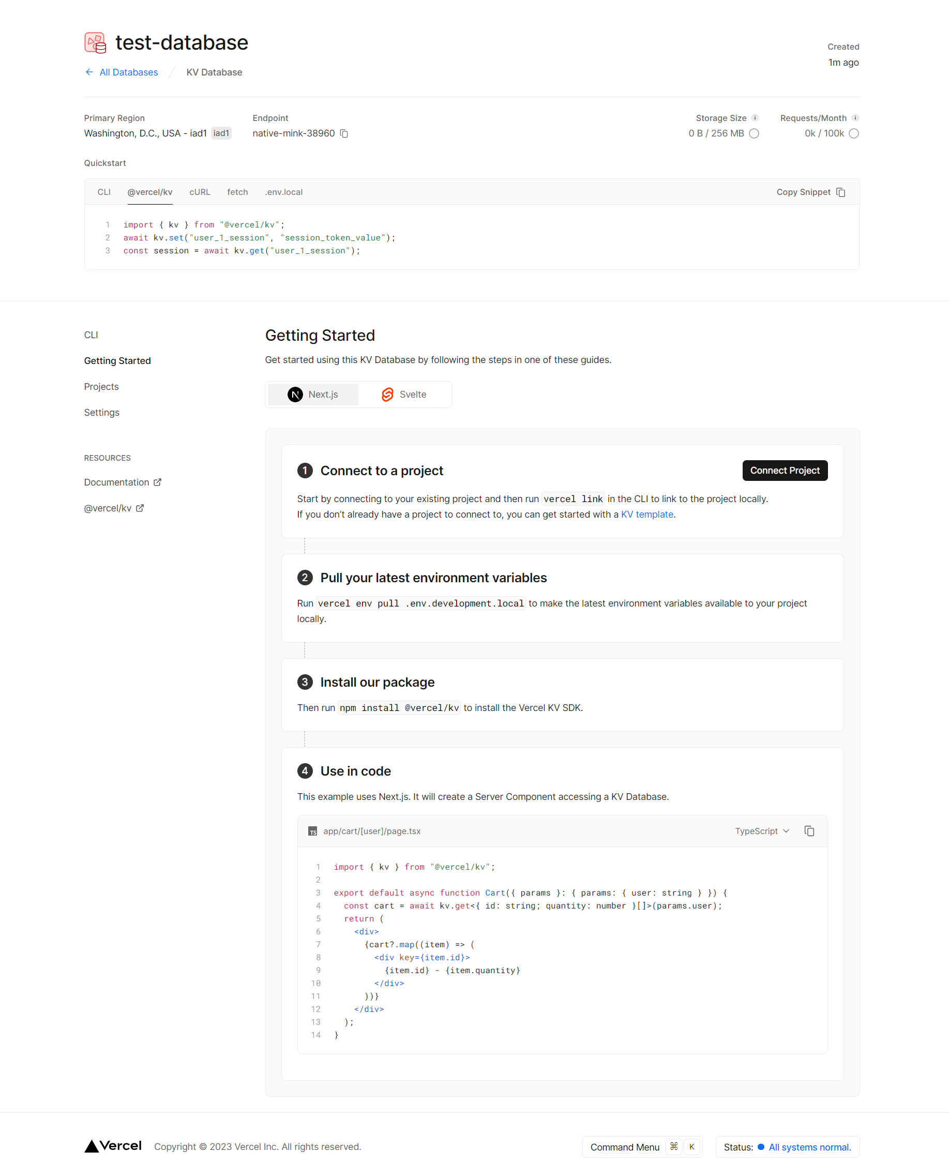Click the copy icon beside Copy Snippet
This screenshot has height=1166, width=949.
(841, 192)
